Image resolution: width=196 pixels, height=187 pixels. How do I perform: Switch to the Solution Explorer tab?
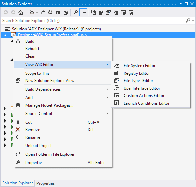click(x=17, y=183)
